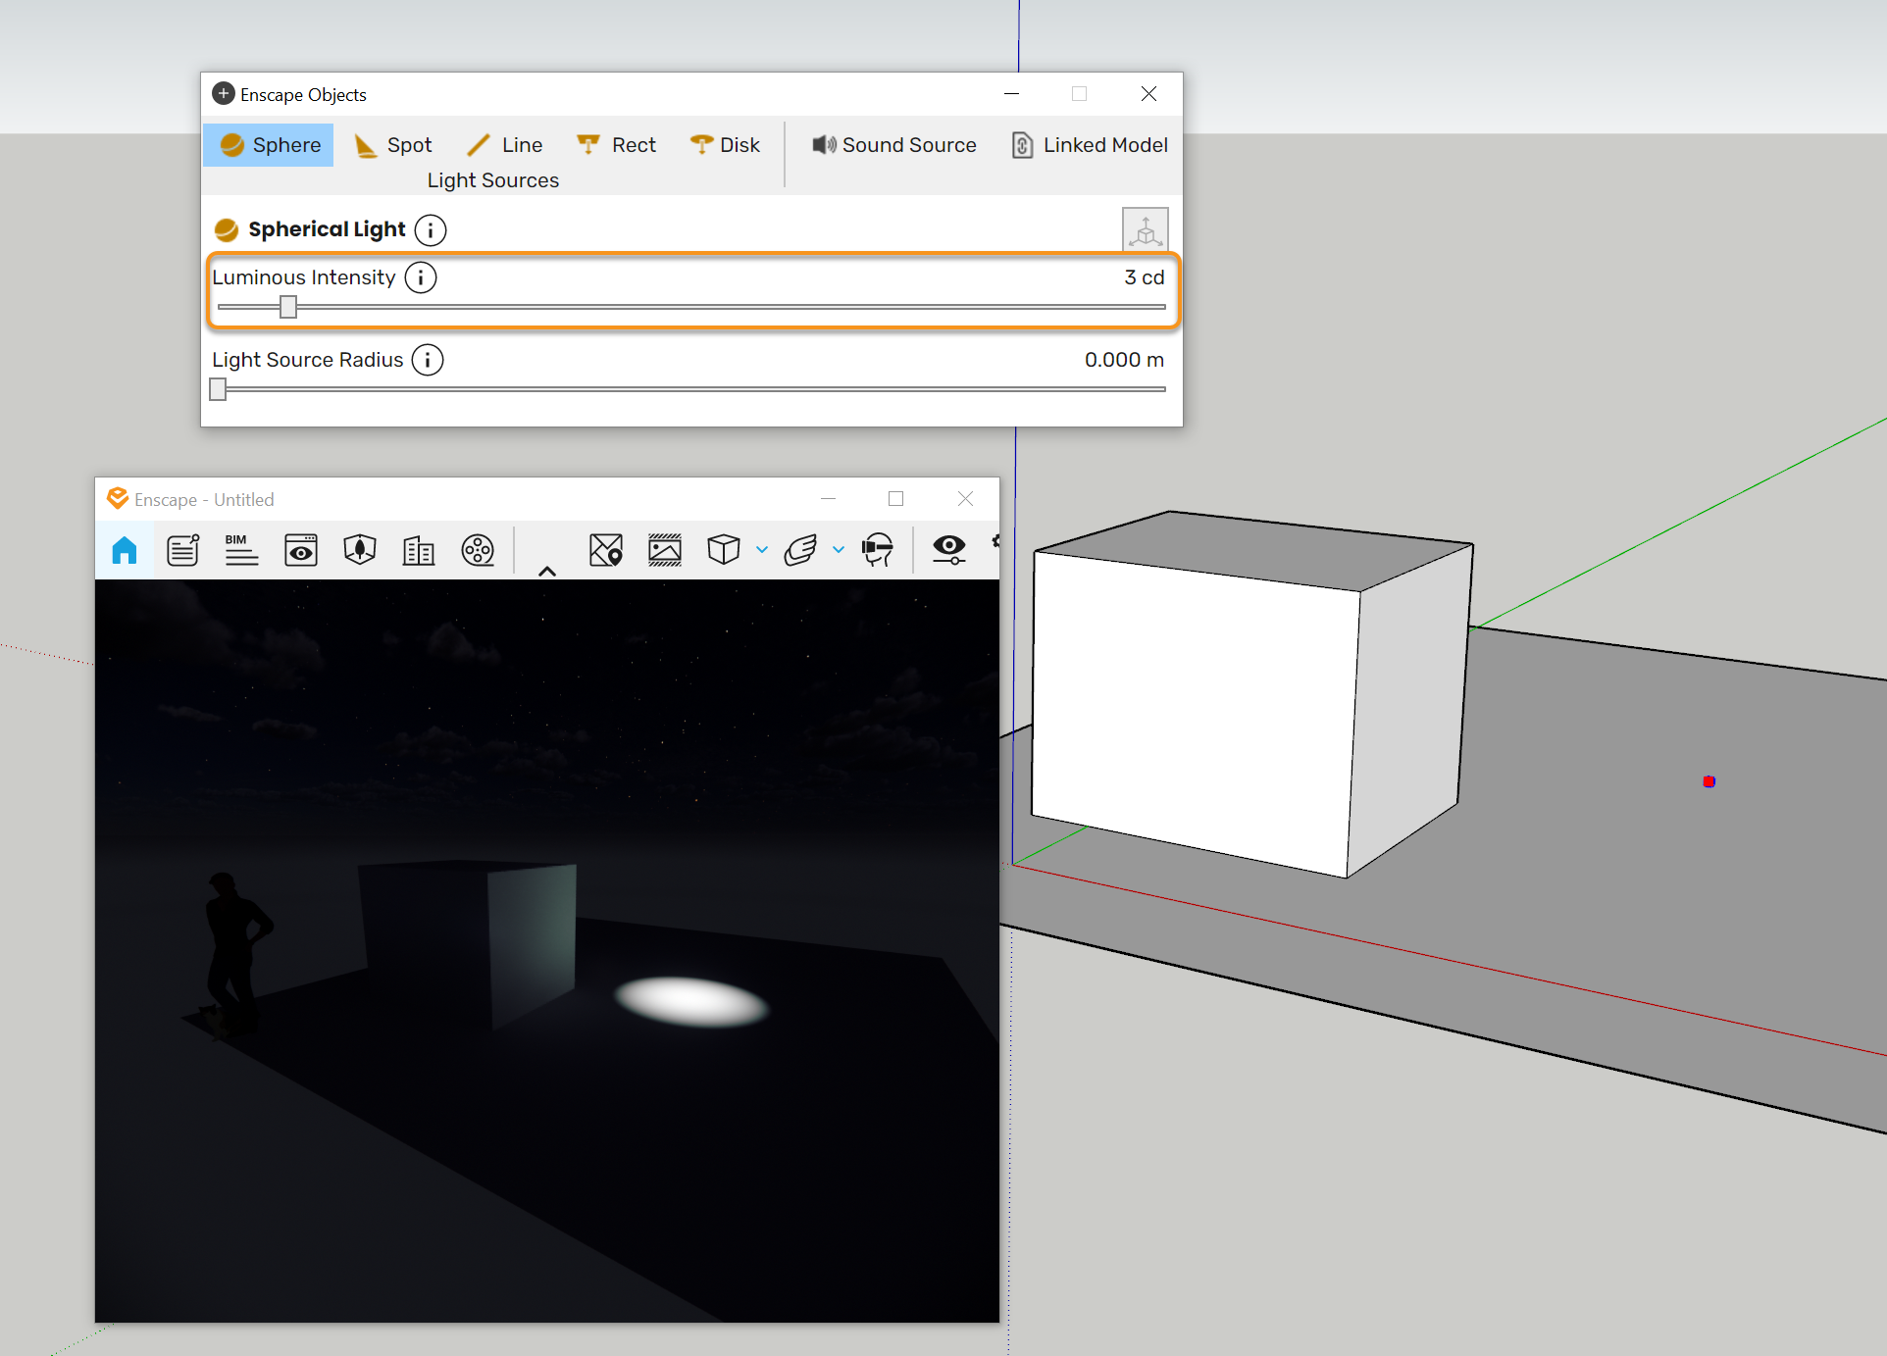Minimize the Enscape Objects window

[x=1012, y=94]
